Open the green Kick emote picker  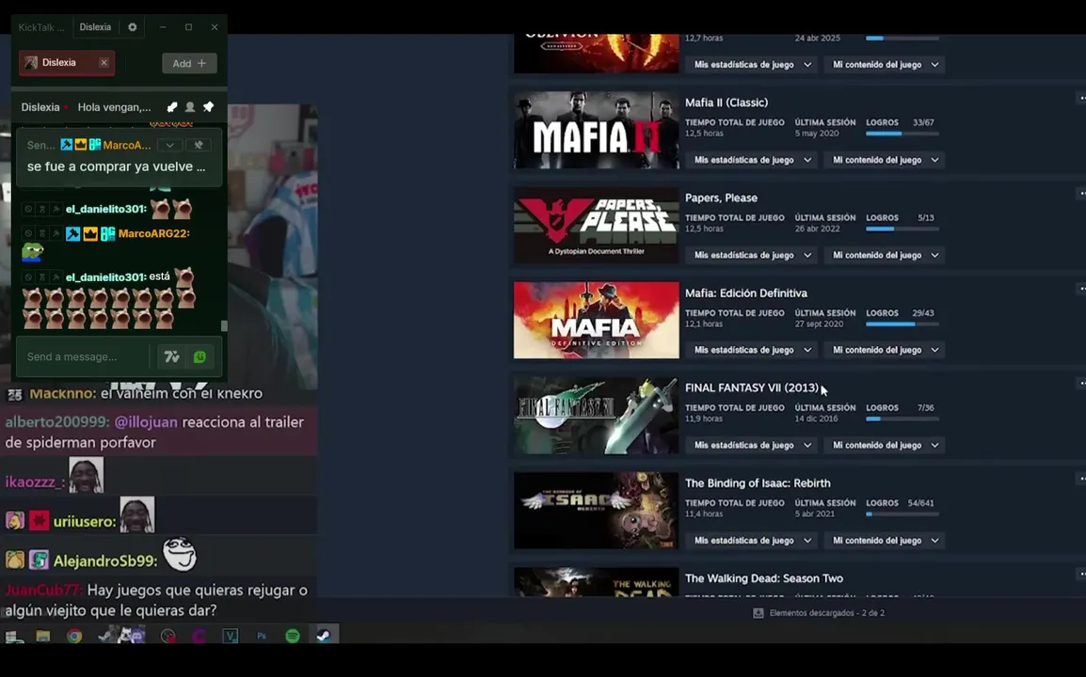200,356
